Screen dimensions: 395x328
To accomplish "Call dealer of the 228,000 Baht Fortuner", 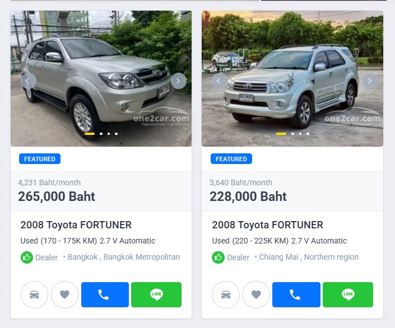I will (x=296, y=294).
